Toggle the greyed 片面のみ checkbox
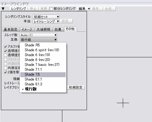 [x=5, y=64]
